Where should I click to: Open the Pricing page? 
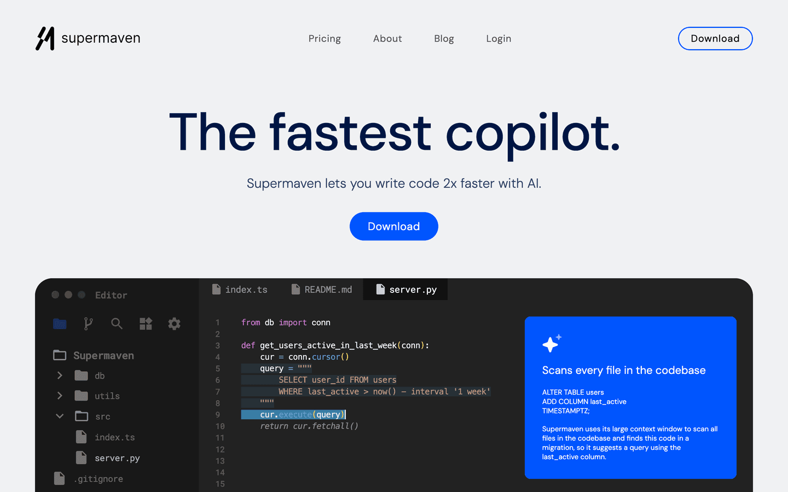(325, 39)
